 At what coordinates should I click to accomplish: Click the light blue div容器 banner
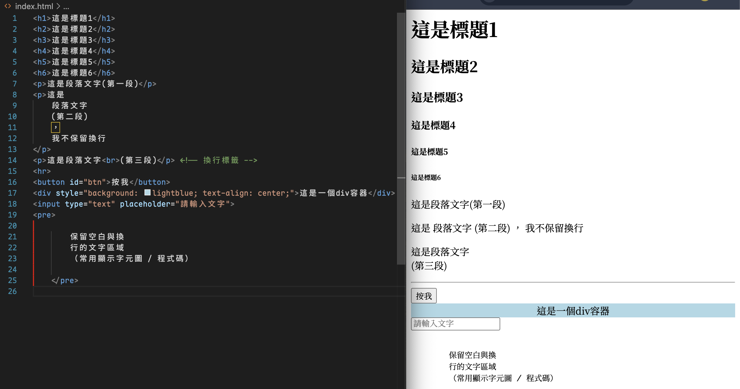click(573, 311)
